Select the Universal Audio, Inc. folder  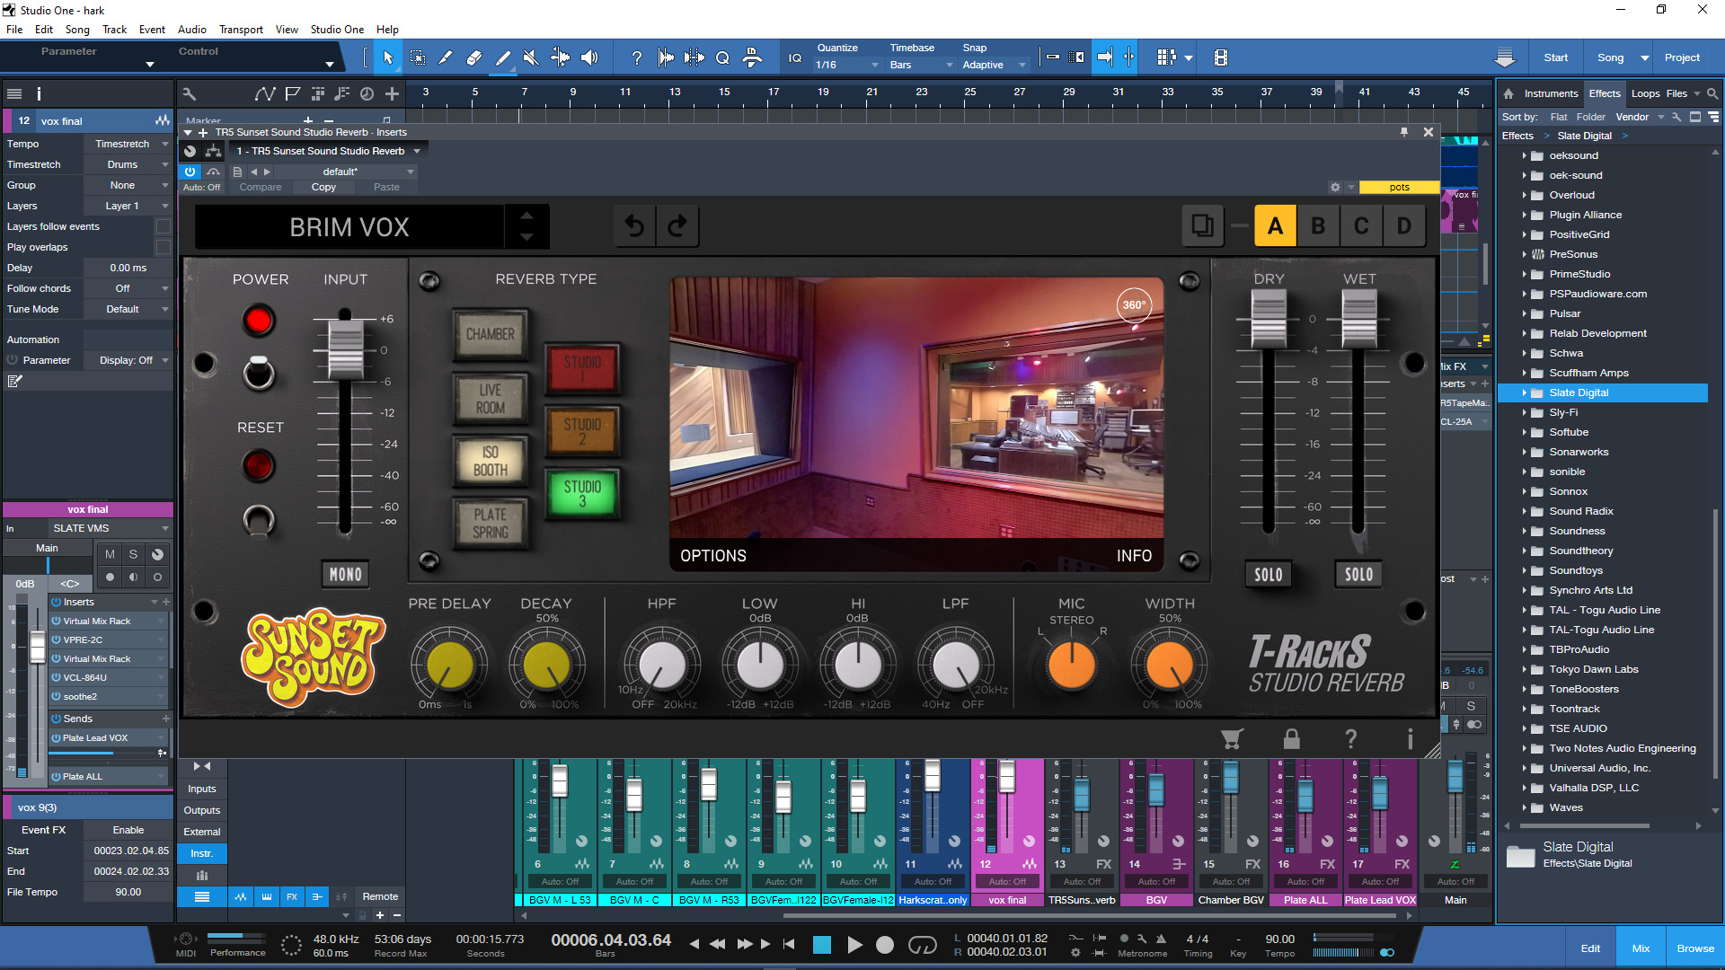point(1599,768)
